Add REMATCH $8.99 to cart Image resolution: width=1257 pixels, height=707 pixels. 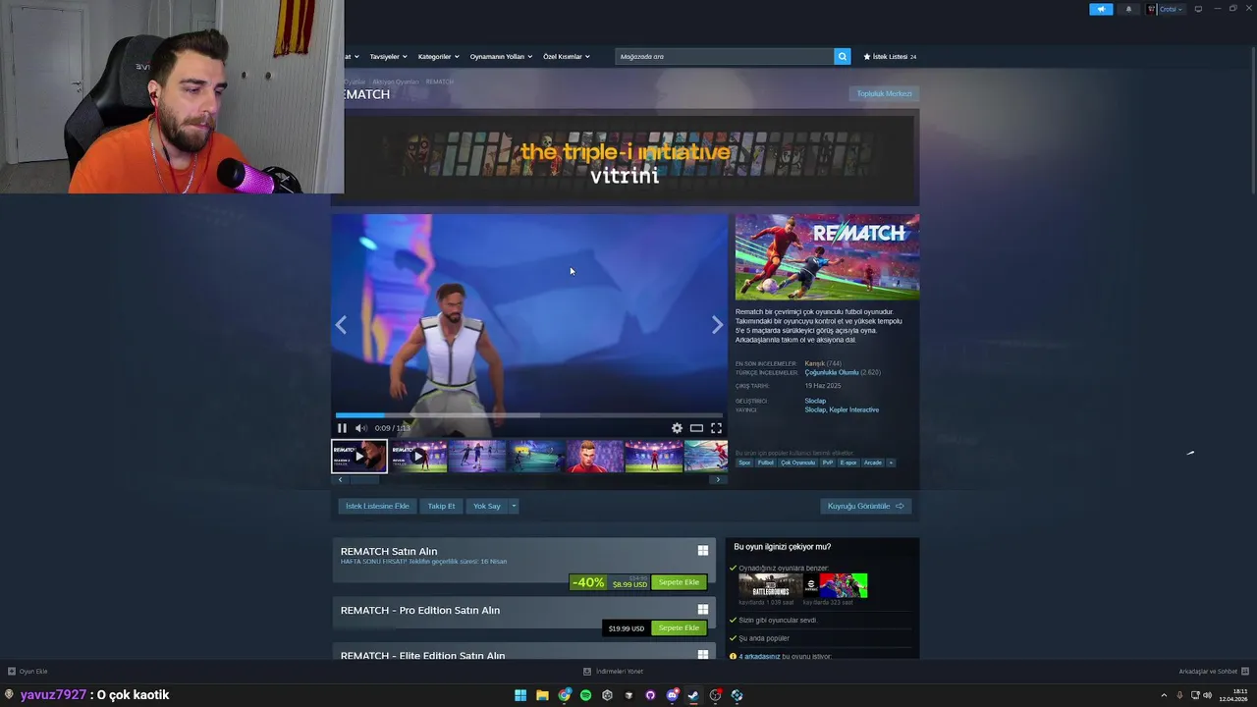[x=679, y=582]
